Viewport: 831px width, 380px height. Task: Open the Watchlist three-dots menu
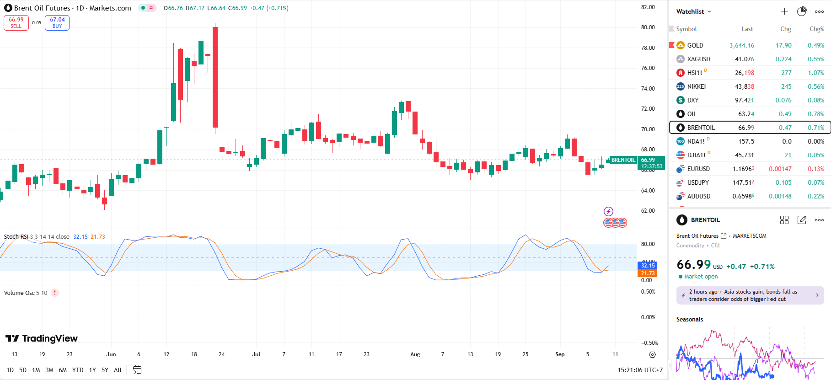[x=819, y=11]
